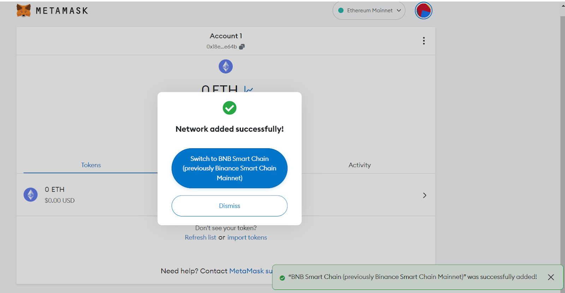Click the $0.00 USD value
The image size is (565, 293).
tap(60, 201)
